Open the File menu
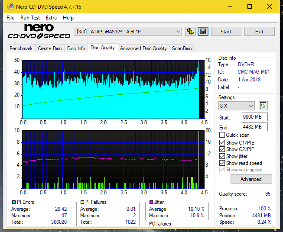 10,18
